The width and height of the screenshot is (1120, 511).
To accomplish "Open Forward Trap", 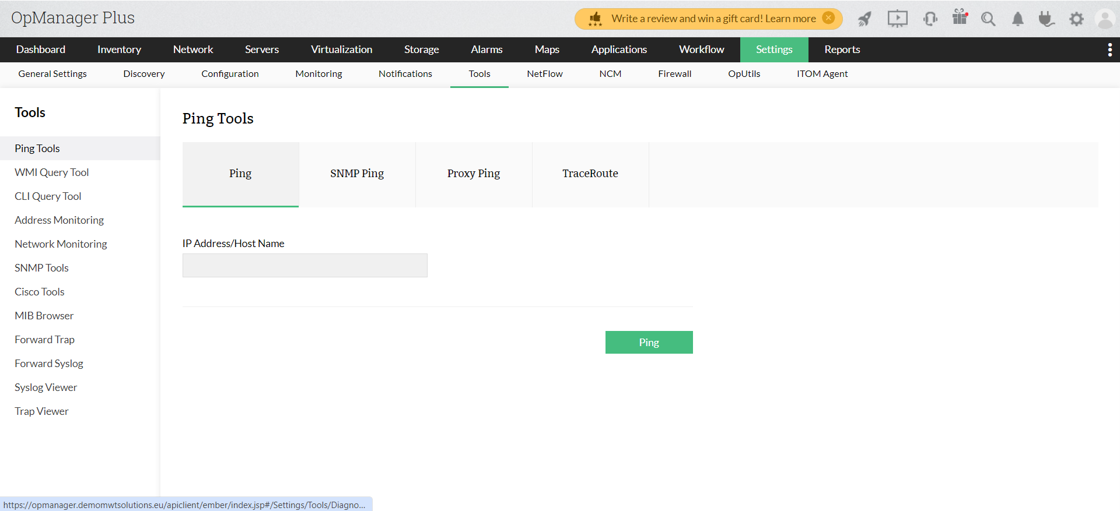I will point(45,340).
